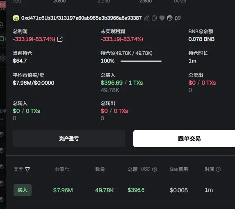Select current holding $64.7
235x209 pixels.
click(20, 61)
